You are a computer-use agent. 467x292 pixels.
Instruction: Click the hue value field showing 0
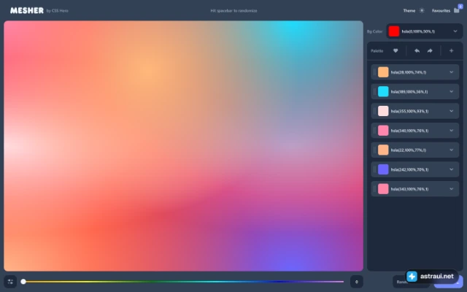click(x=357, y=282)
